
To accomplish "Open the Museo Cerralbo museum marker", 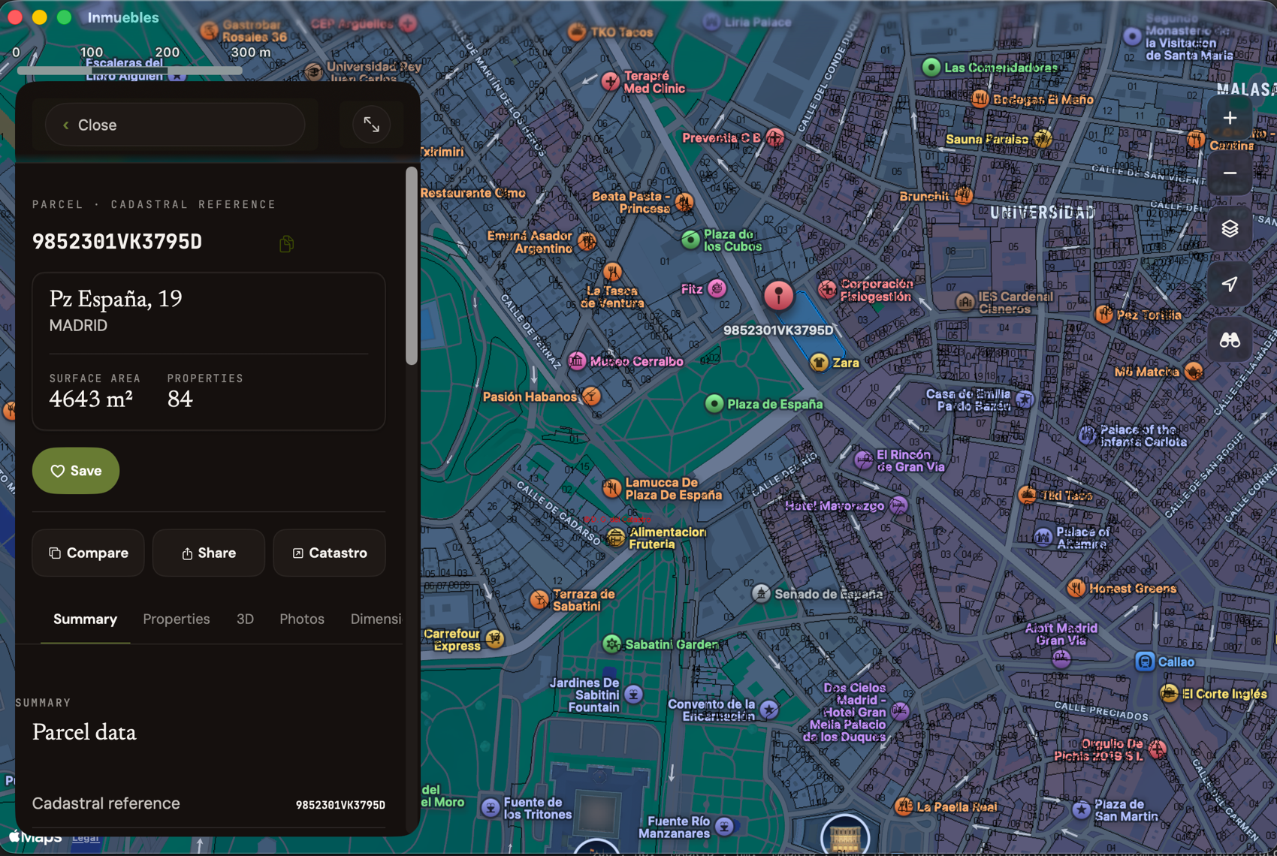I will [577, 361].
